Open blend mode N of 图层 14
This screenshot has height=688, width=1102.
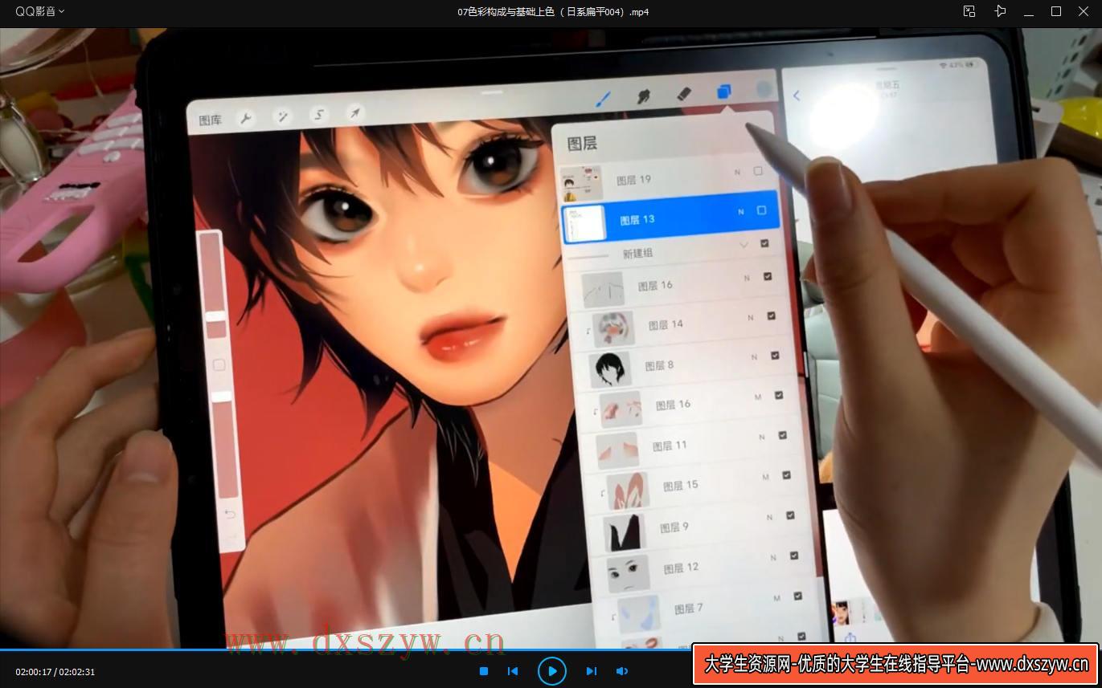pyautogui.click(x=751, y=318)
